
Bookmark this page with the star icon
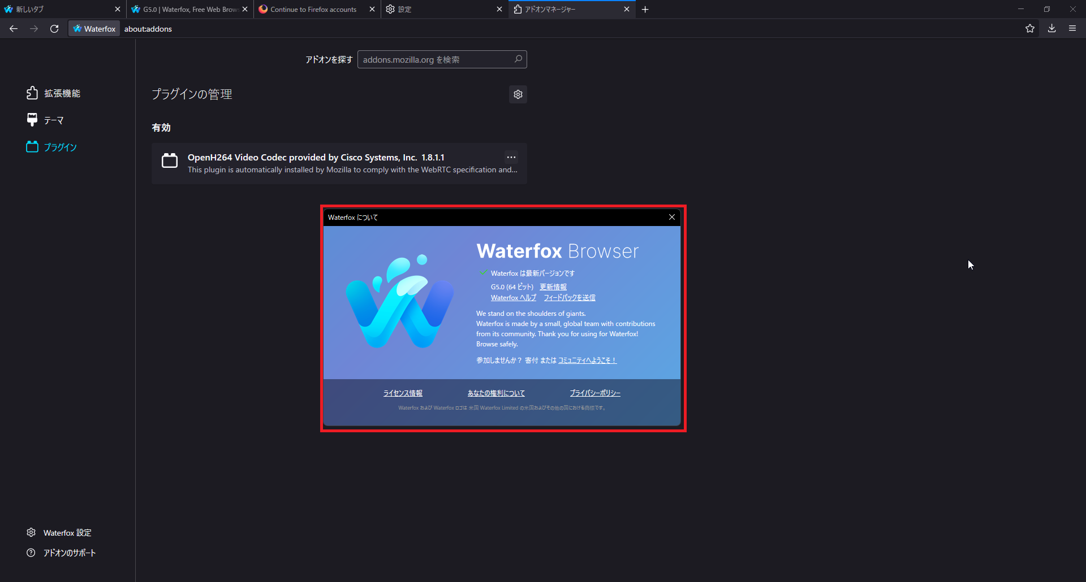[x=1030, y=29]
